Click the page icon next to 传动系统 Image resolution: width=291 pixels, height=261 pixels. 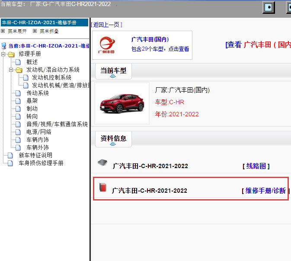click(18, 93)
